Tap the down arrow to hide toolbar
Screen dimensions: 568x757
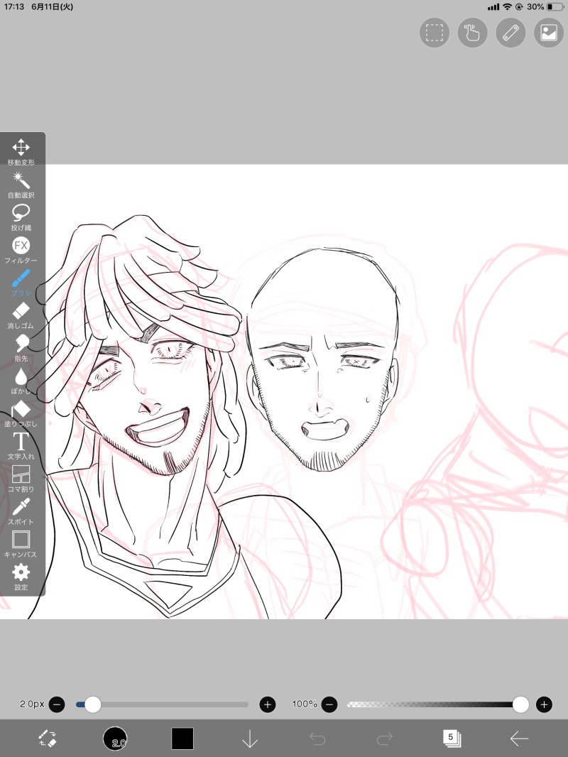pyautogui.click(x=249, y=738)
